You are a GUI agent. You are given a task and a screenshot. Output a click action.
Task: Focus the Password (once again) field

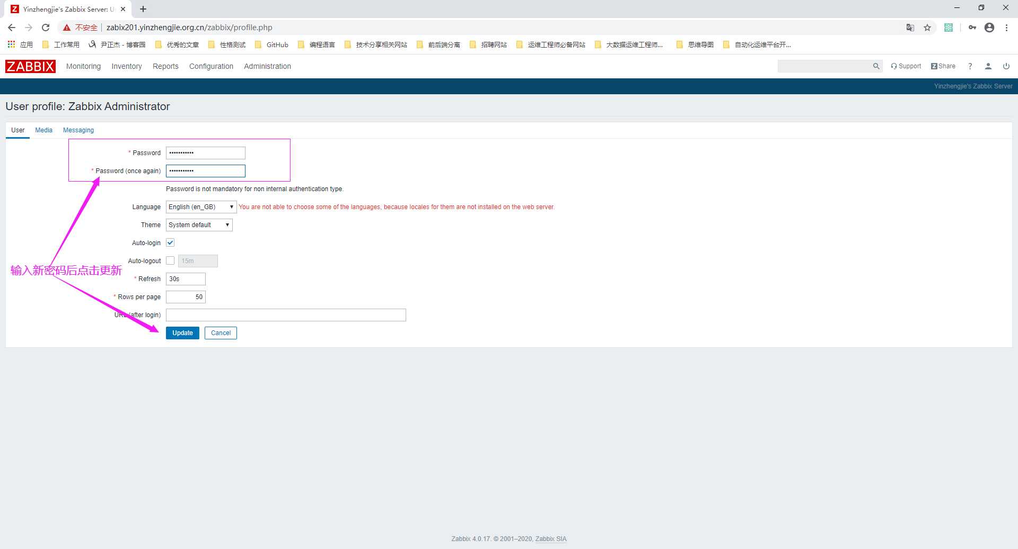pos(206,171)
